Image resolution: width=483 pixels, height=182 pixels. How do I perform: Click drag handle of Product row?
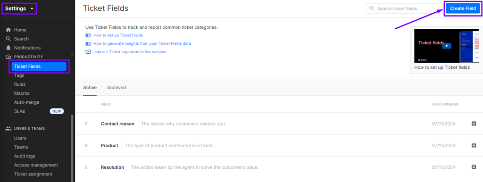(x=87, y=145)
